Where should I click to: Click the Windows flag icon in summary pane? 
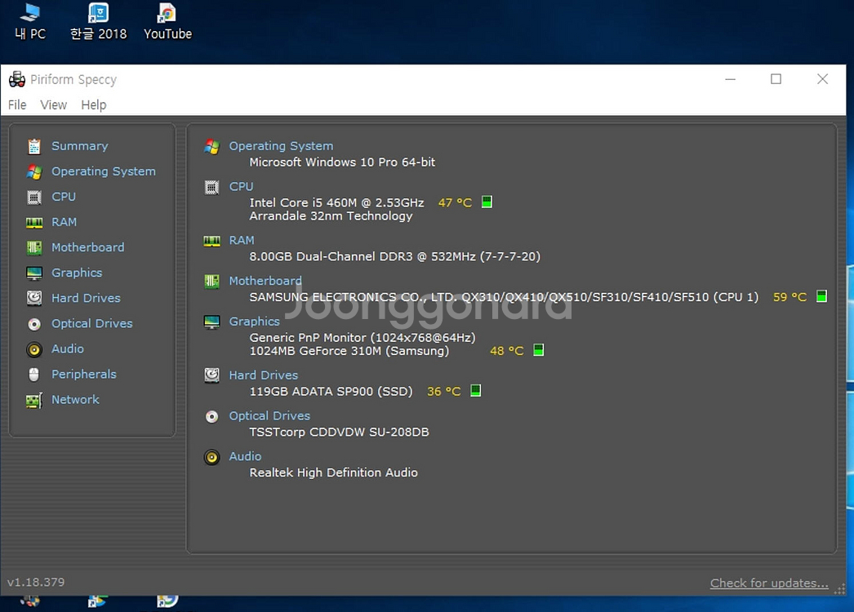[x=211, y=146]
